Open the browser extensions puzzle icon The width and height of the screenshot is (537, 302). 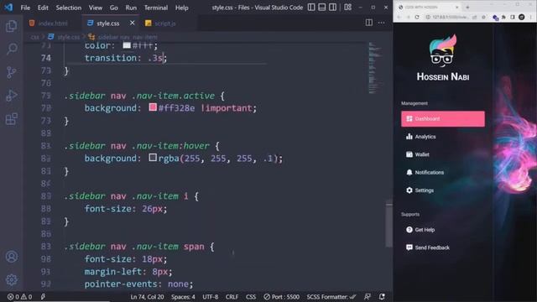(x=503, y=17)
